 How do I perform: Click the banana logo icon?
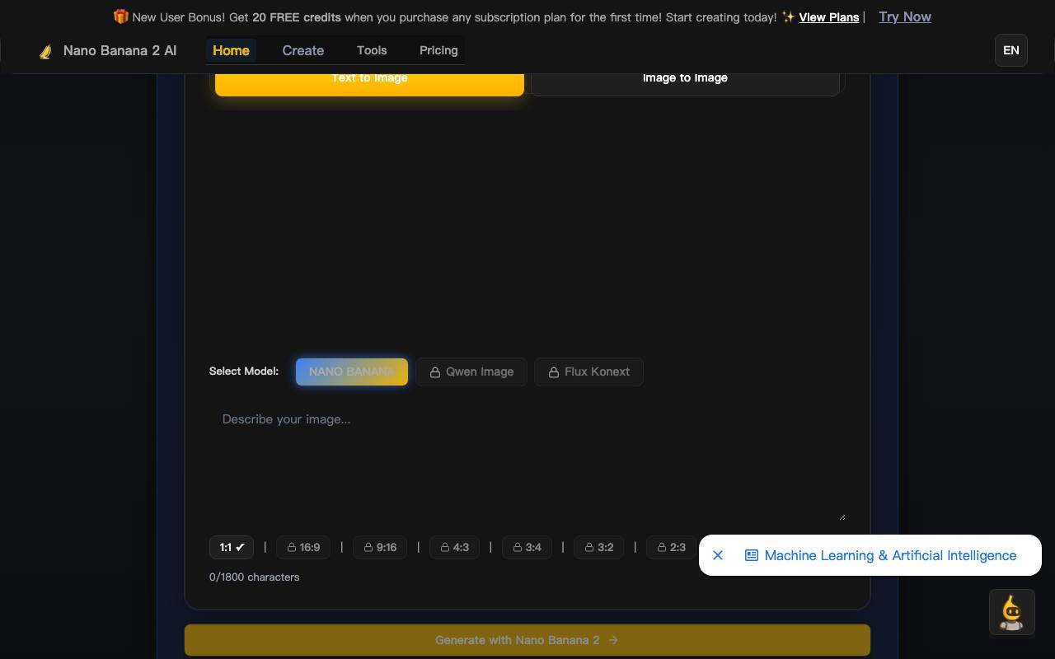46,51
